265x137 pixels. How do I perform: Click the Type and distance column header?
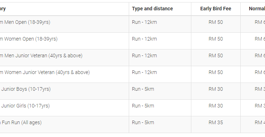pos(152,9)
